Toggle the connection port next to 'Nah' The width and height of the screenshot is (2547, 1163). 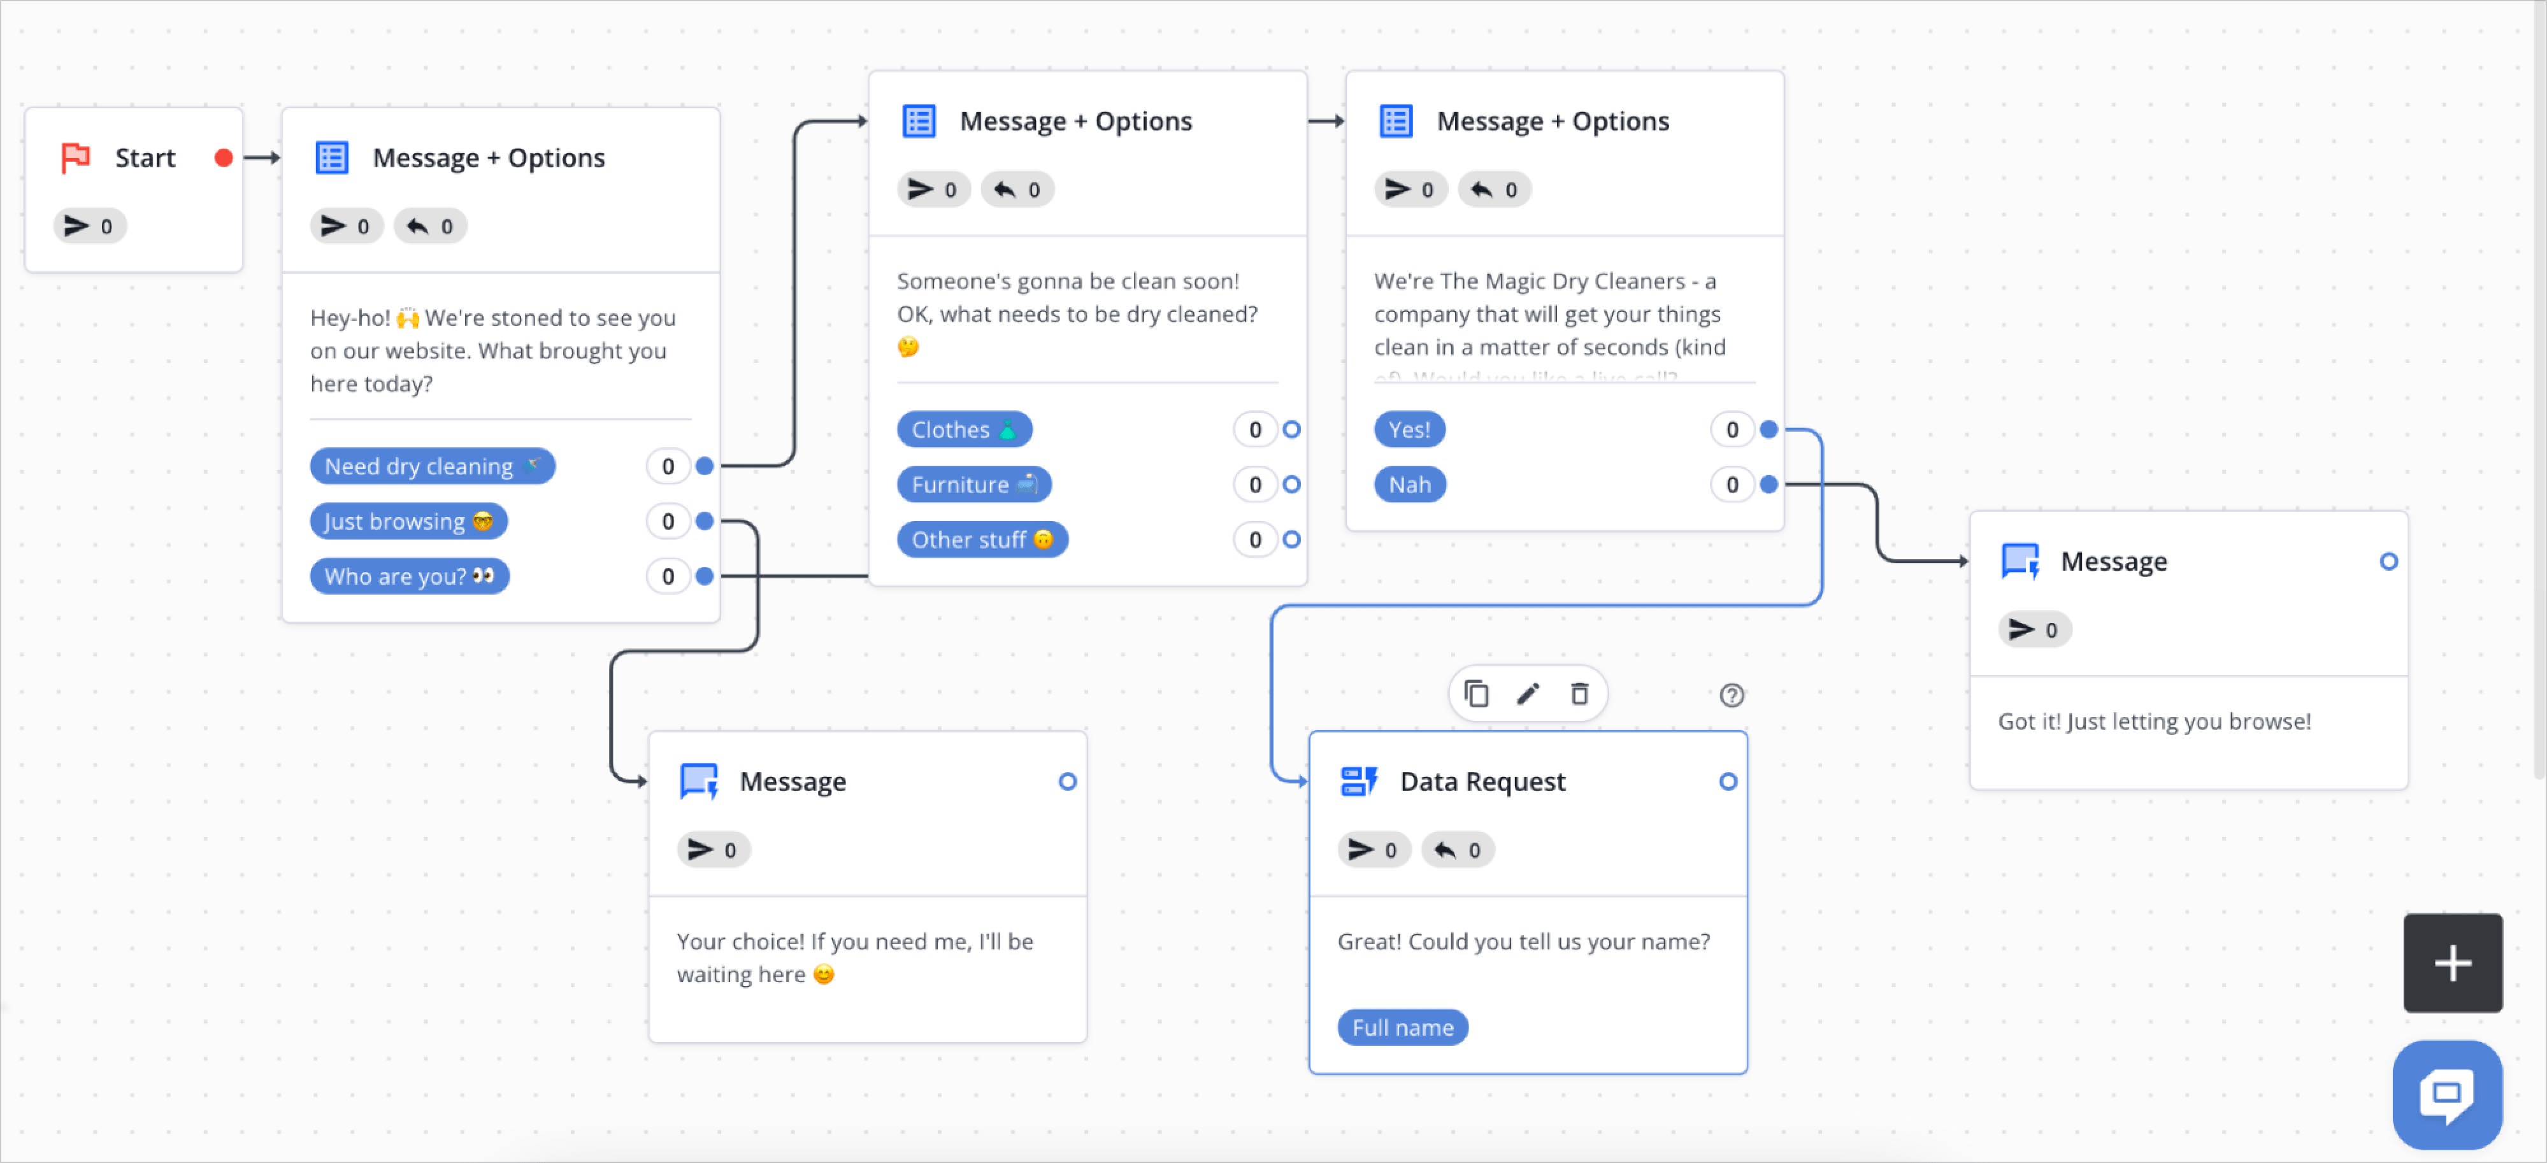[x=1768, y=484]
